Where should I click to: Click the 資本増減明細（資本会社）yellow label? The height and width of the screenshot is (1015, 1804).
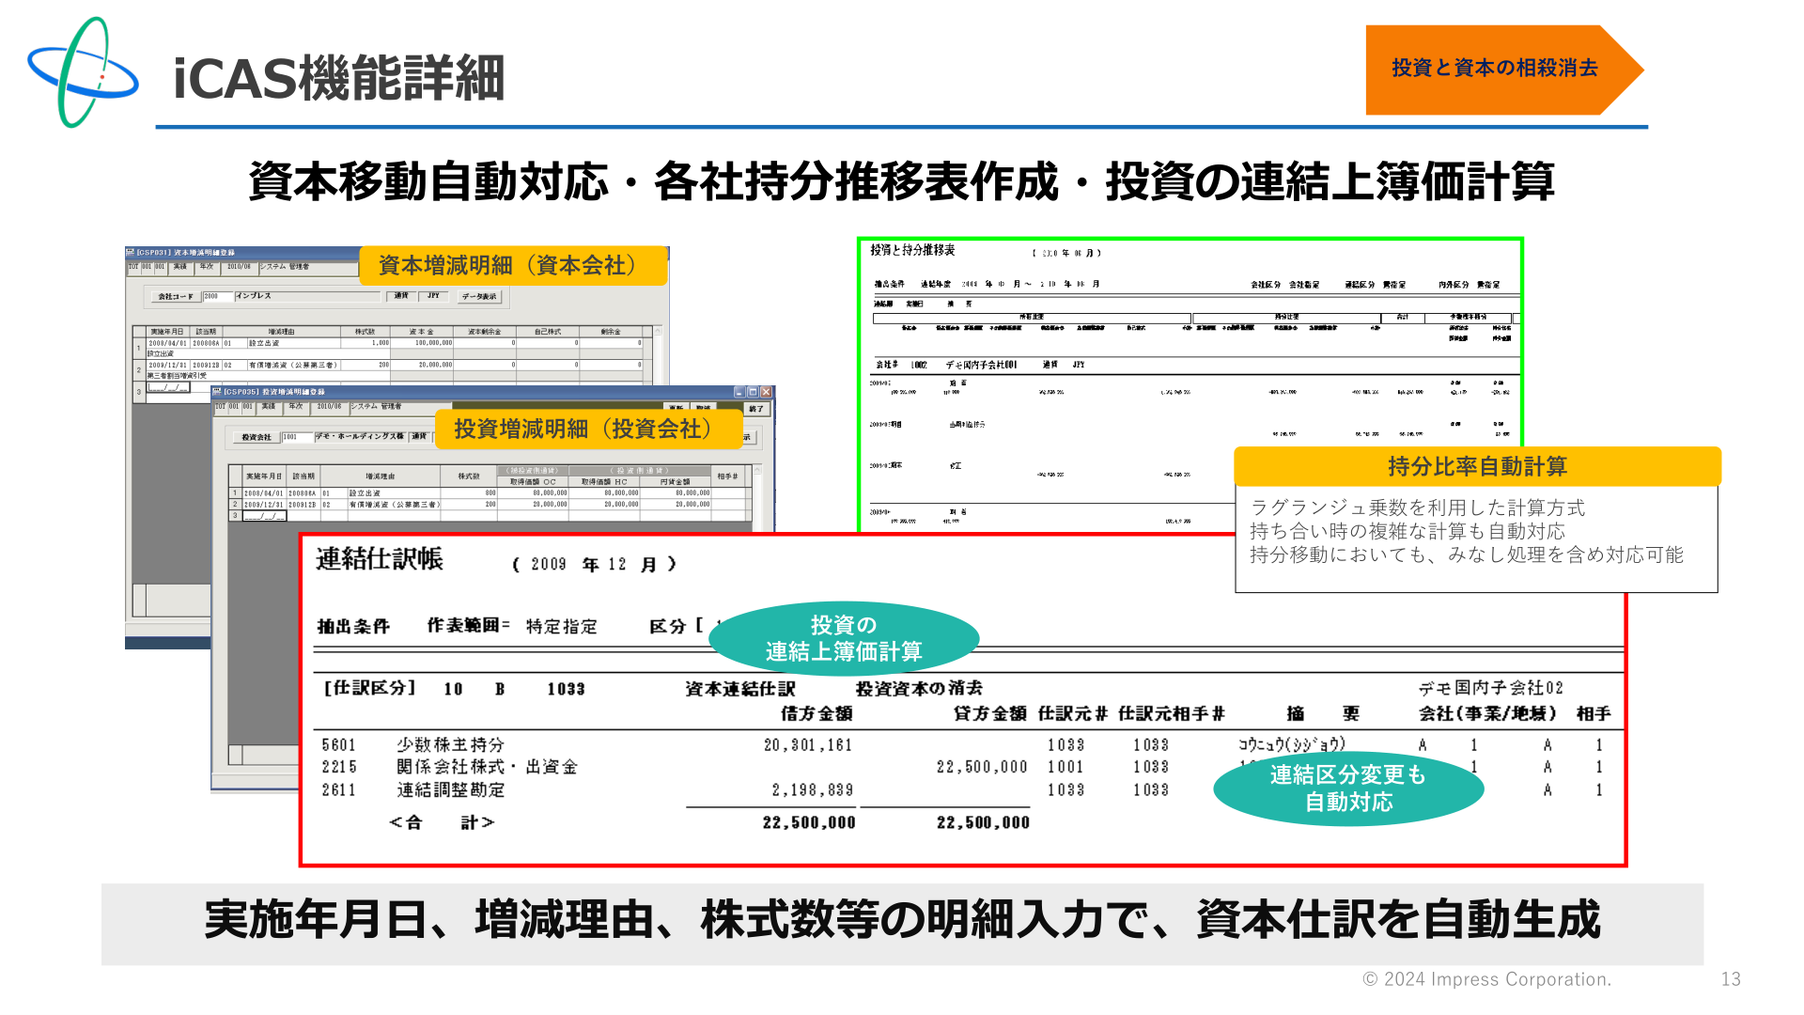click(x=513, y=266)
